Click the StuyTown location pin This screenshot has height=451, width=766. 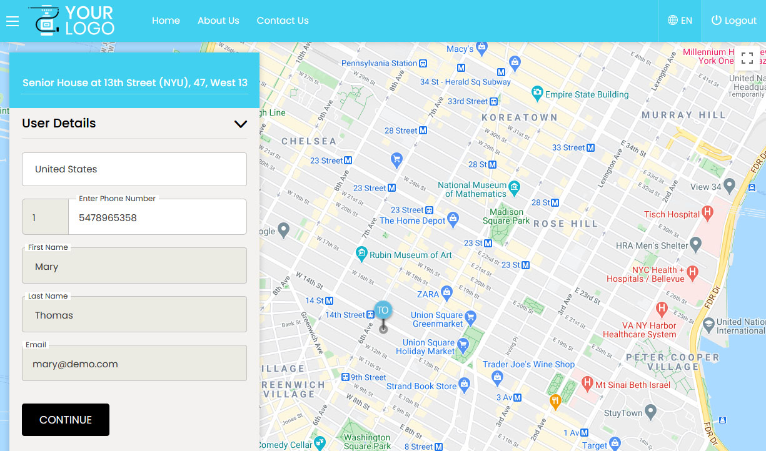(x=651, y=412)
